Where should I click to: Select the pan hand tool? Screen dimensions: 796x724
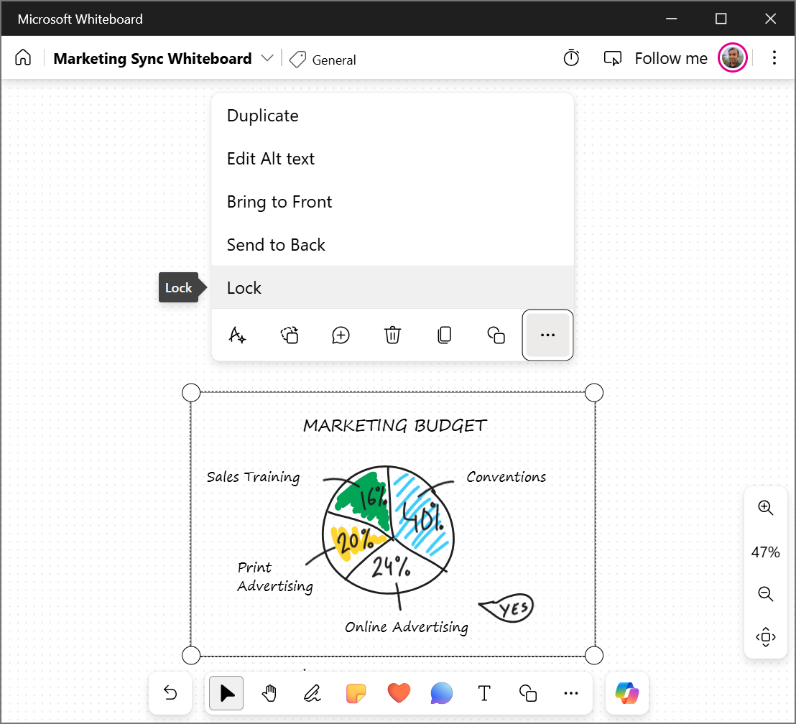(269, 693)
